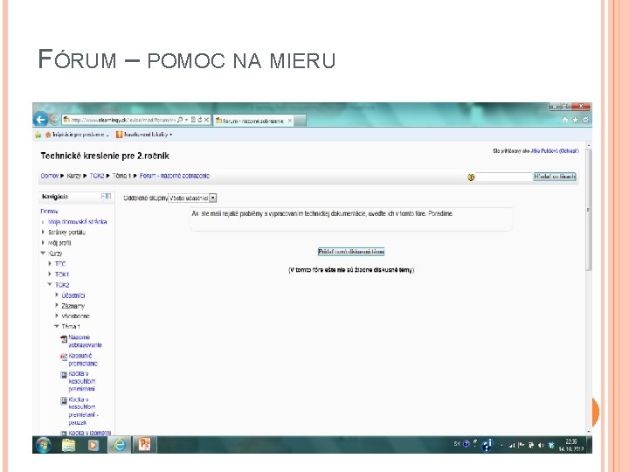
Task: Open the 'Názorné zobrazovanie' resource link
Action: [x=85, y=341]
